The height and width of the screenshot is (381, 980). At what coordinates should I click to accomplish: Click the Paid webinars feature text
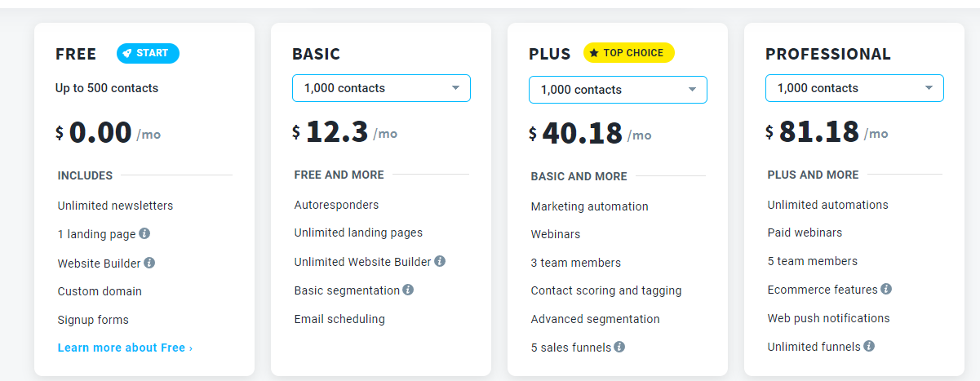805,233
